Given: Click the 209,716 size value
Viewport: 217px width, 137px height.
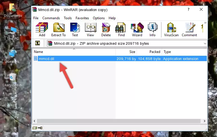Looking at the screenshot, I should pos(126,59).
